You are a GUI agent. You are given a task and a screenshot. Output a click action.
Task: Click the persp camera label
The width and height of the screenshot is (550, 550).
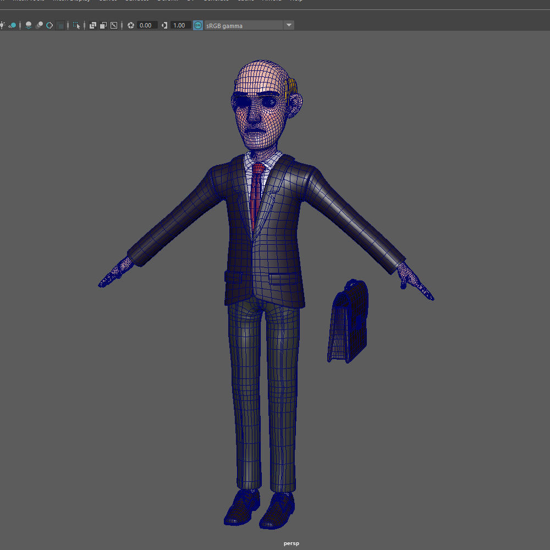pyautogui.click(x=291, y=543)
